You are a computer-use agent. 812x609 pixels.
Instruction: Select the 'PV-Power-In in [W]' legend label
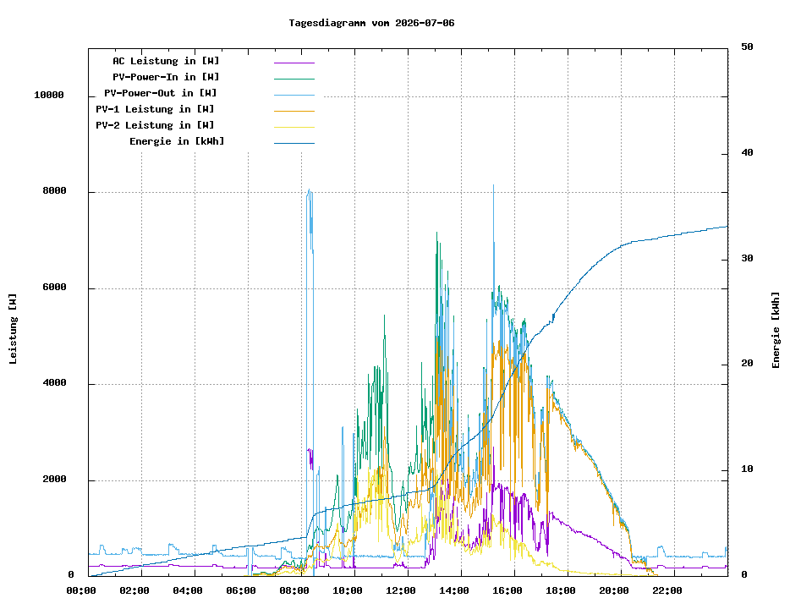(x=166, y=77)
